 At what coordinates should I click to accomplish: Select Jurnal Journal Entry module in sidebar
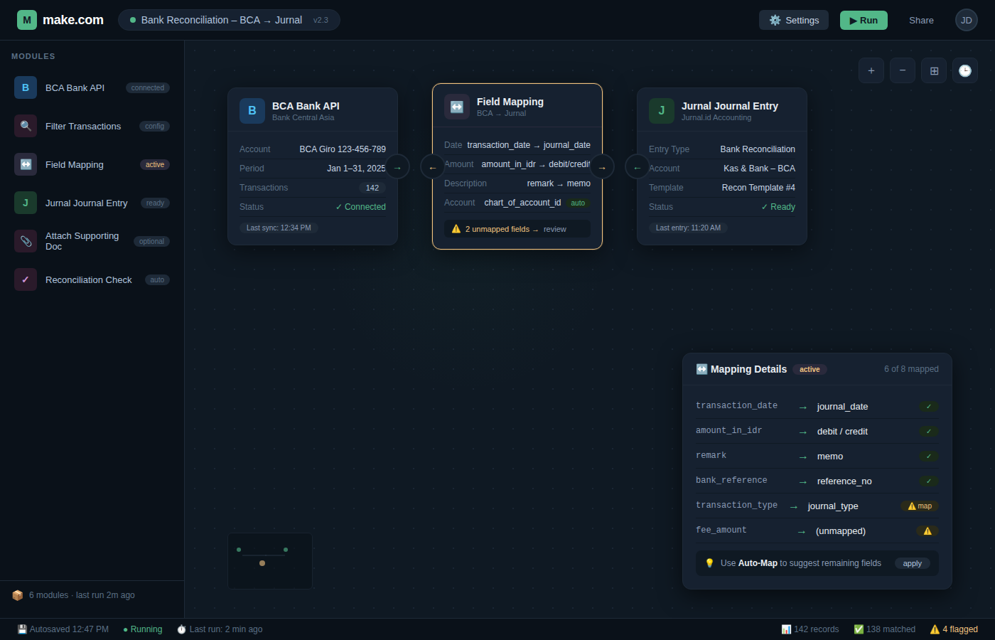tap(92, 203)
